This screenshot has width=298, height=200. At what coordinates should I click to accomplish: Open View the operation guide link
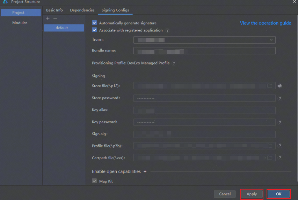coord(265,23)
